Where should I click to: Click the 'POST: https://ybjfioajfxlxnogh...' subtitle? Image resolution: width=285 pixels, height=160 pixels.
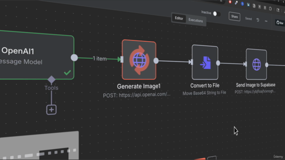coord(255,92)
